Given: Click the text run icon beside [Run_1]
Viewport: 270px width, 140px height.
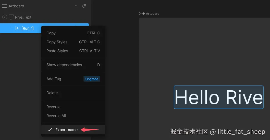Looking at the screenshot, I should [17, 28].
